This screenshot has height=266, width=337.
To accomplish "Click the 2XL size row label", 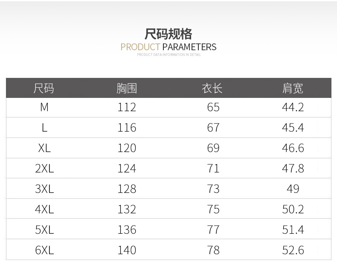I will point(44,169).
